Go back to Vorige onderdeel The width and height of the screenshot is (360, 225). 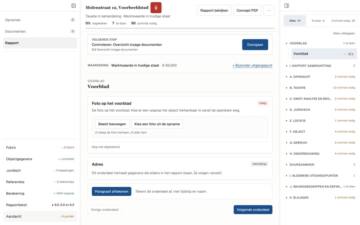[x=105, y=210]
